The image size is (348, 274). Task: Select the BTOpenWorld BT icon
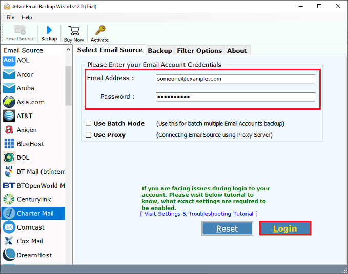point(9,186)
